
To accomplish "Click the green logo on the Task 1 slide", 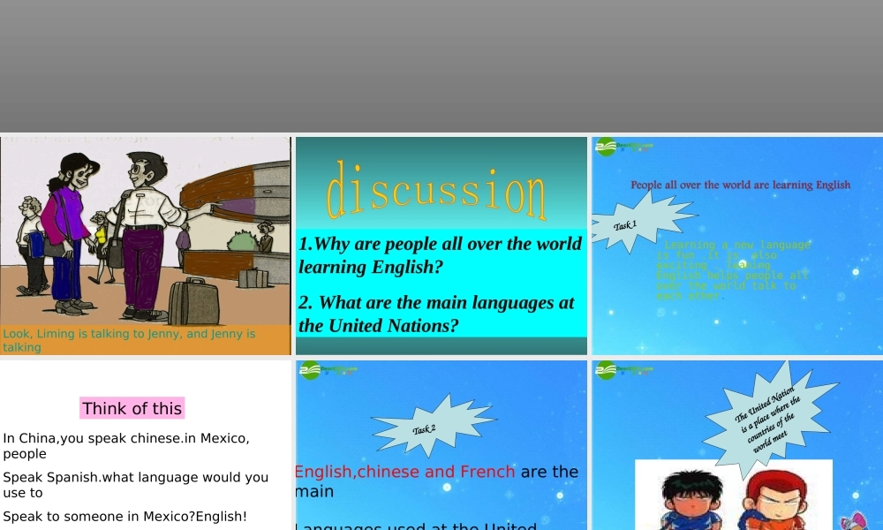I will click(607, 147).
